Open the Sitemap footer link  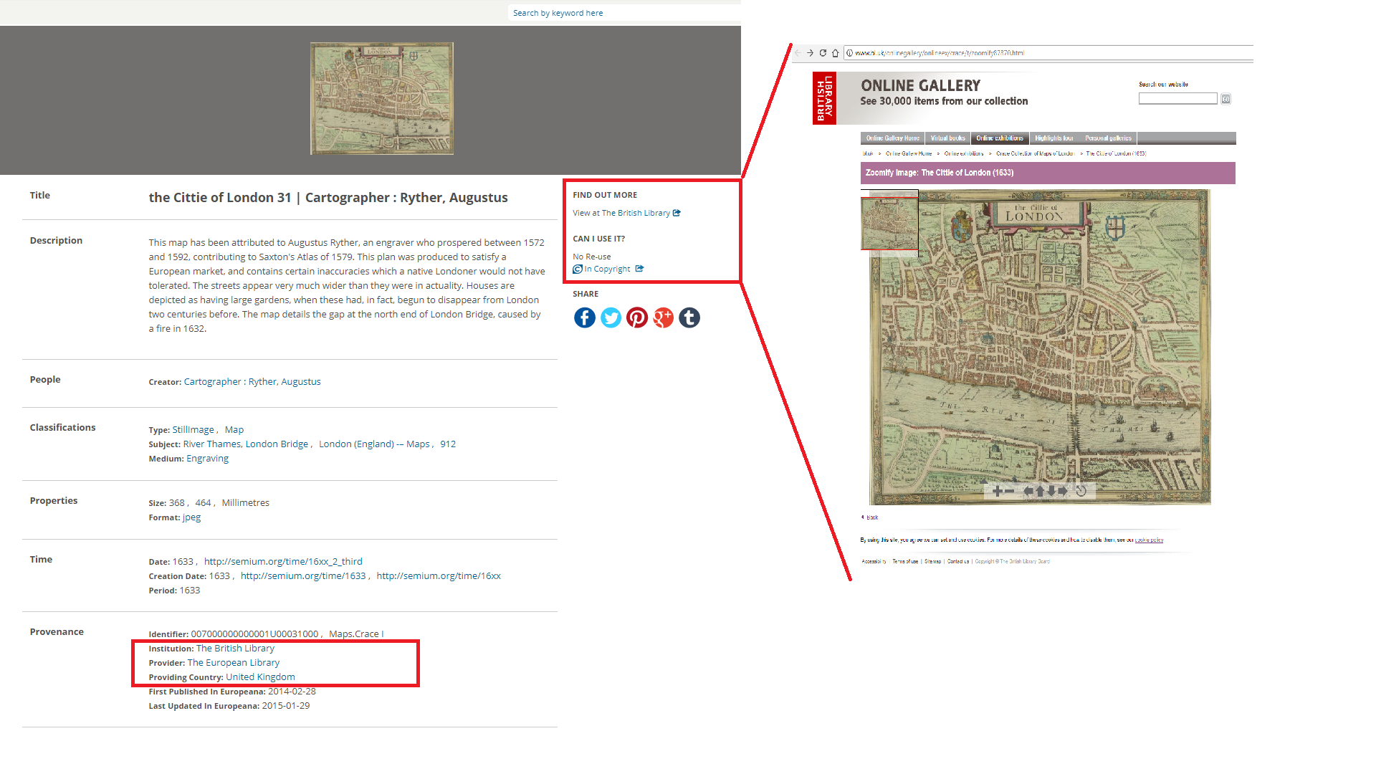pos(932,562)
